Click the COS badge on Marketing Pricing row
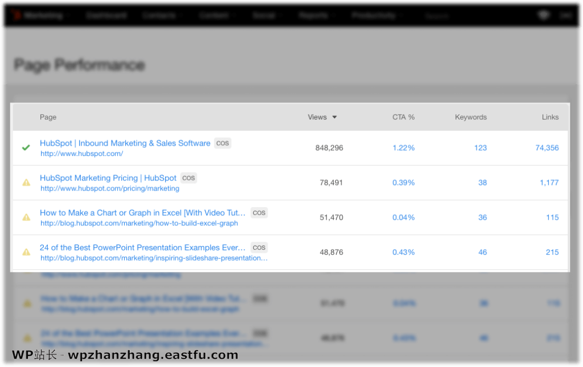Viewport: 583px width, 367px height. [188, 178]
